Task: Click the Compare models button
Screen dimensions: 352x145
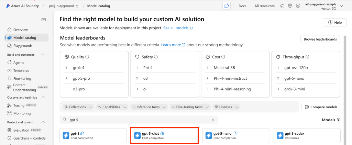Action: (x=321, y=107)
